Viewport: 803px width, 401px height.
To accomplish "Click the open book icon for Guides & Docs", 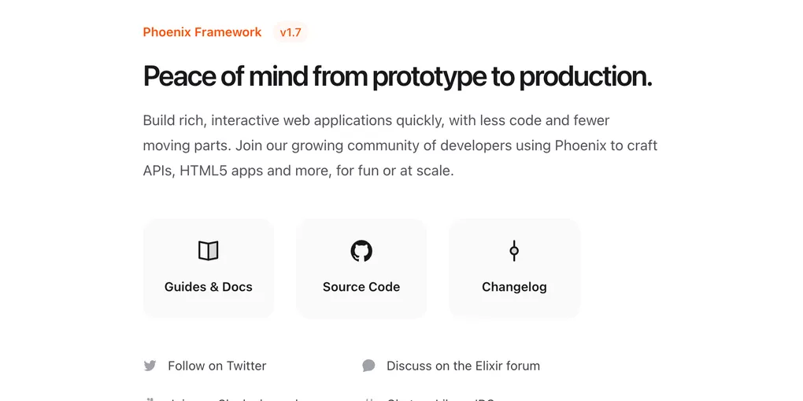I will (x=208, y=251).
